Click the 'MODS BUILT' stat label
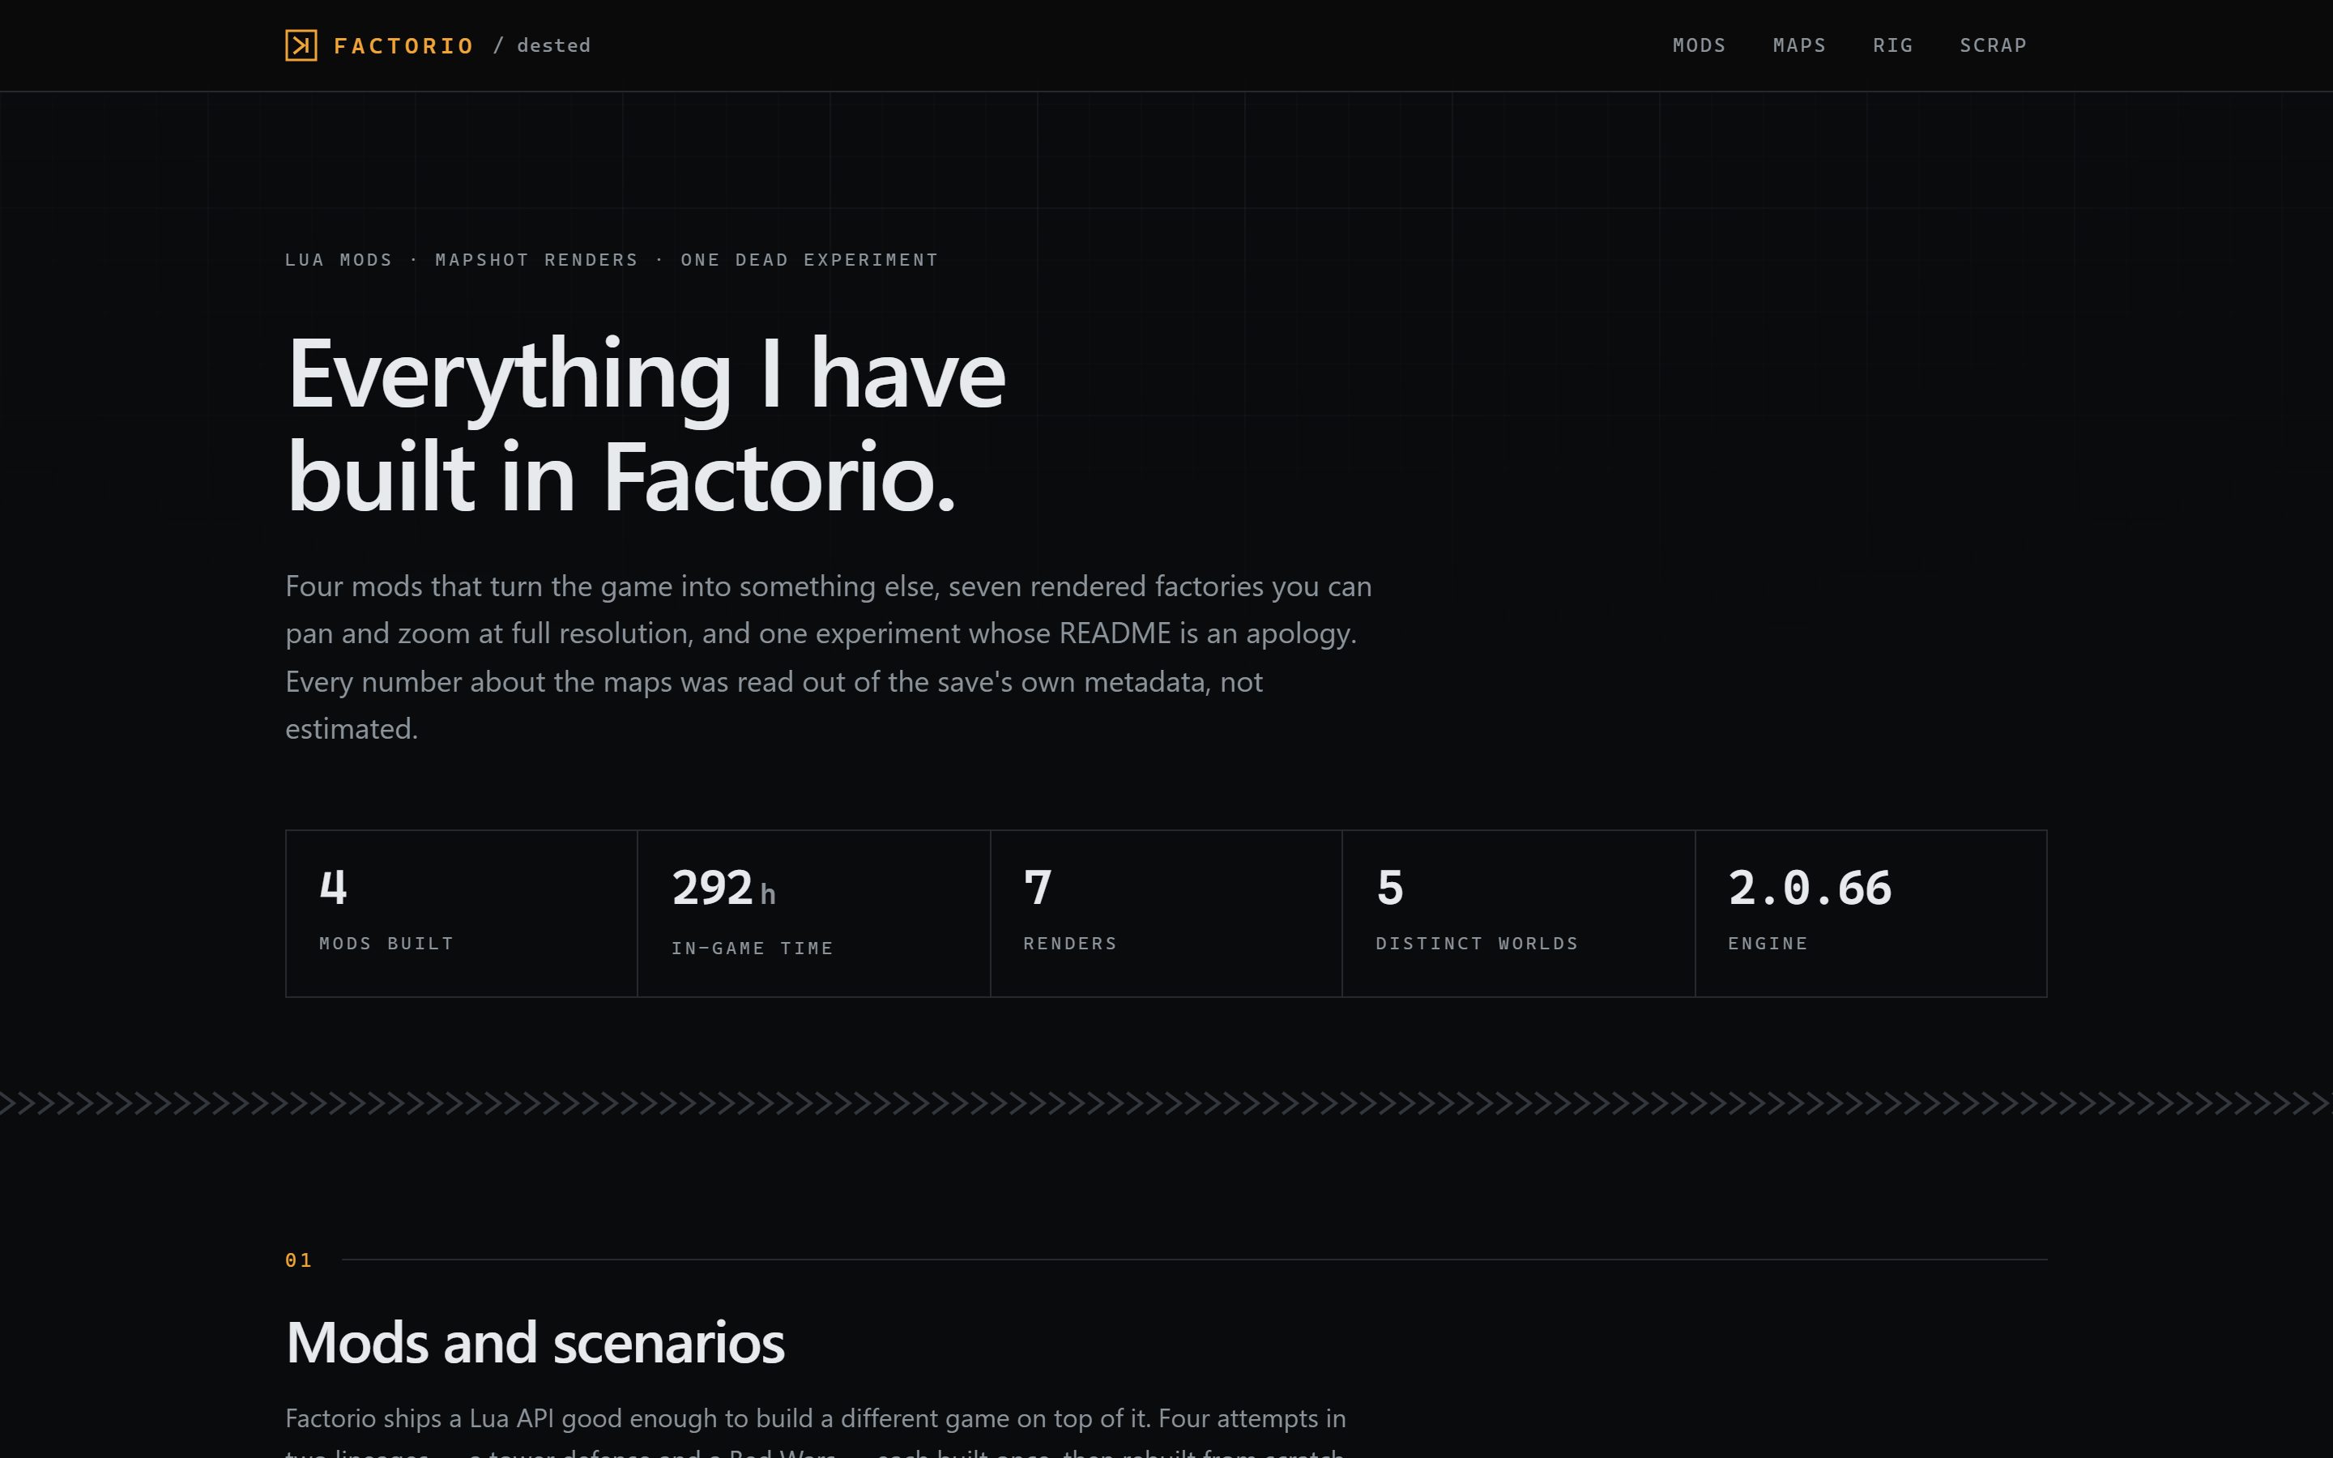This screenshot has height=1458, width=2333. [x=386, y=943]
